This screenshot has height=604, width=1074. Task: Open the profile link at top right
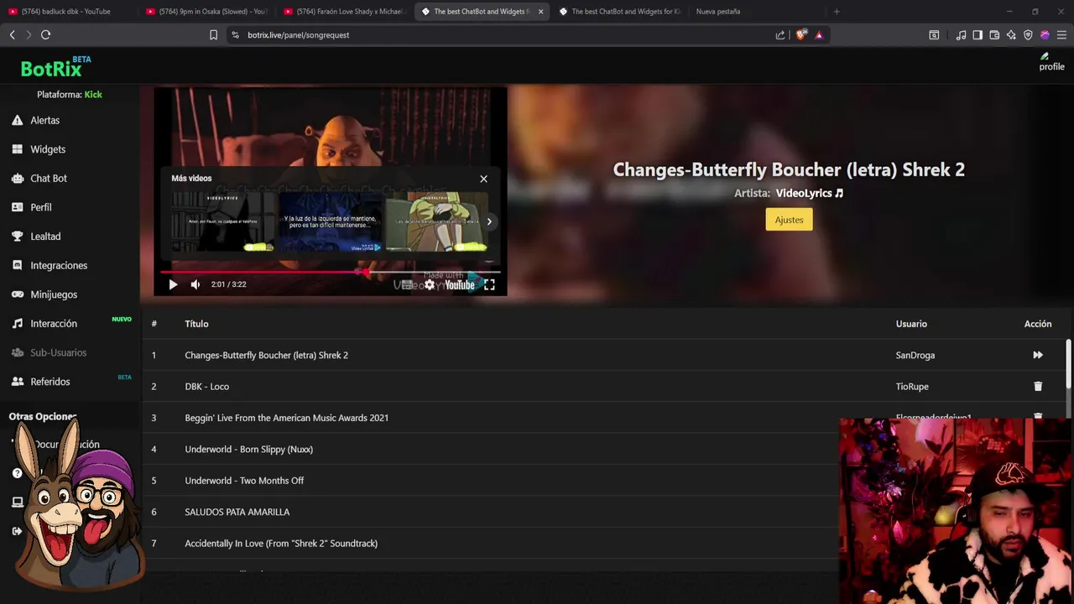pyautogui.click(x=1051, y=62)
